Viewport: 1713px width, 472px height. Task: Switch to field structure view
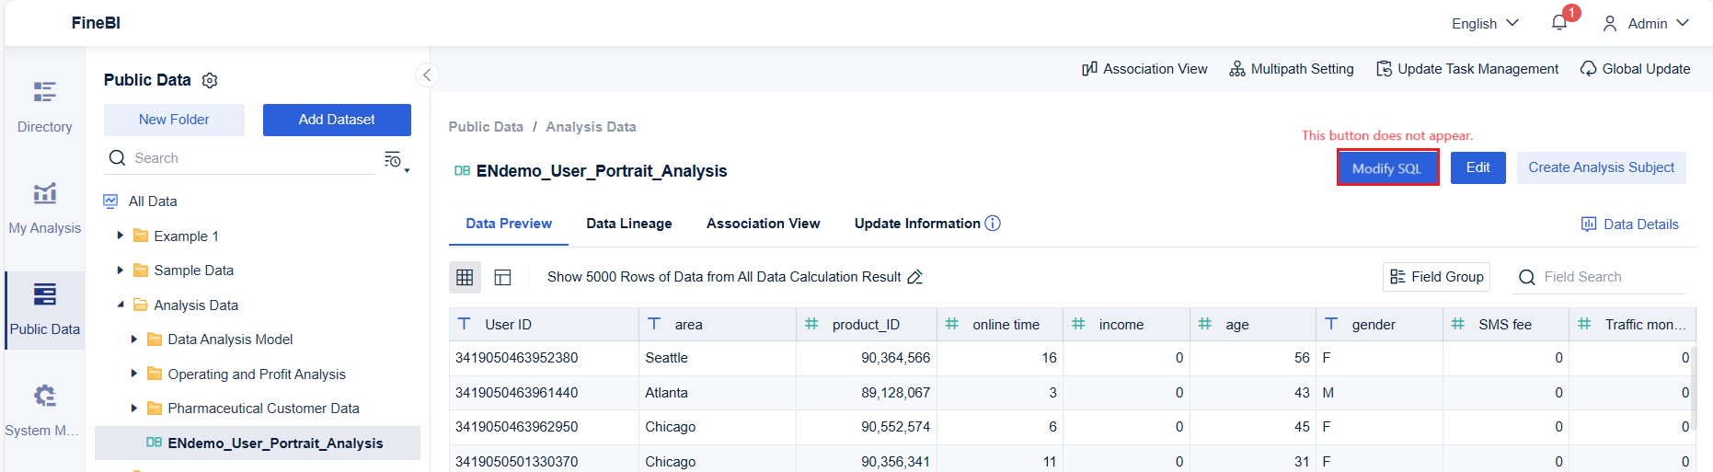click(502, 277)
